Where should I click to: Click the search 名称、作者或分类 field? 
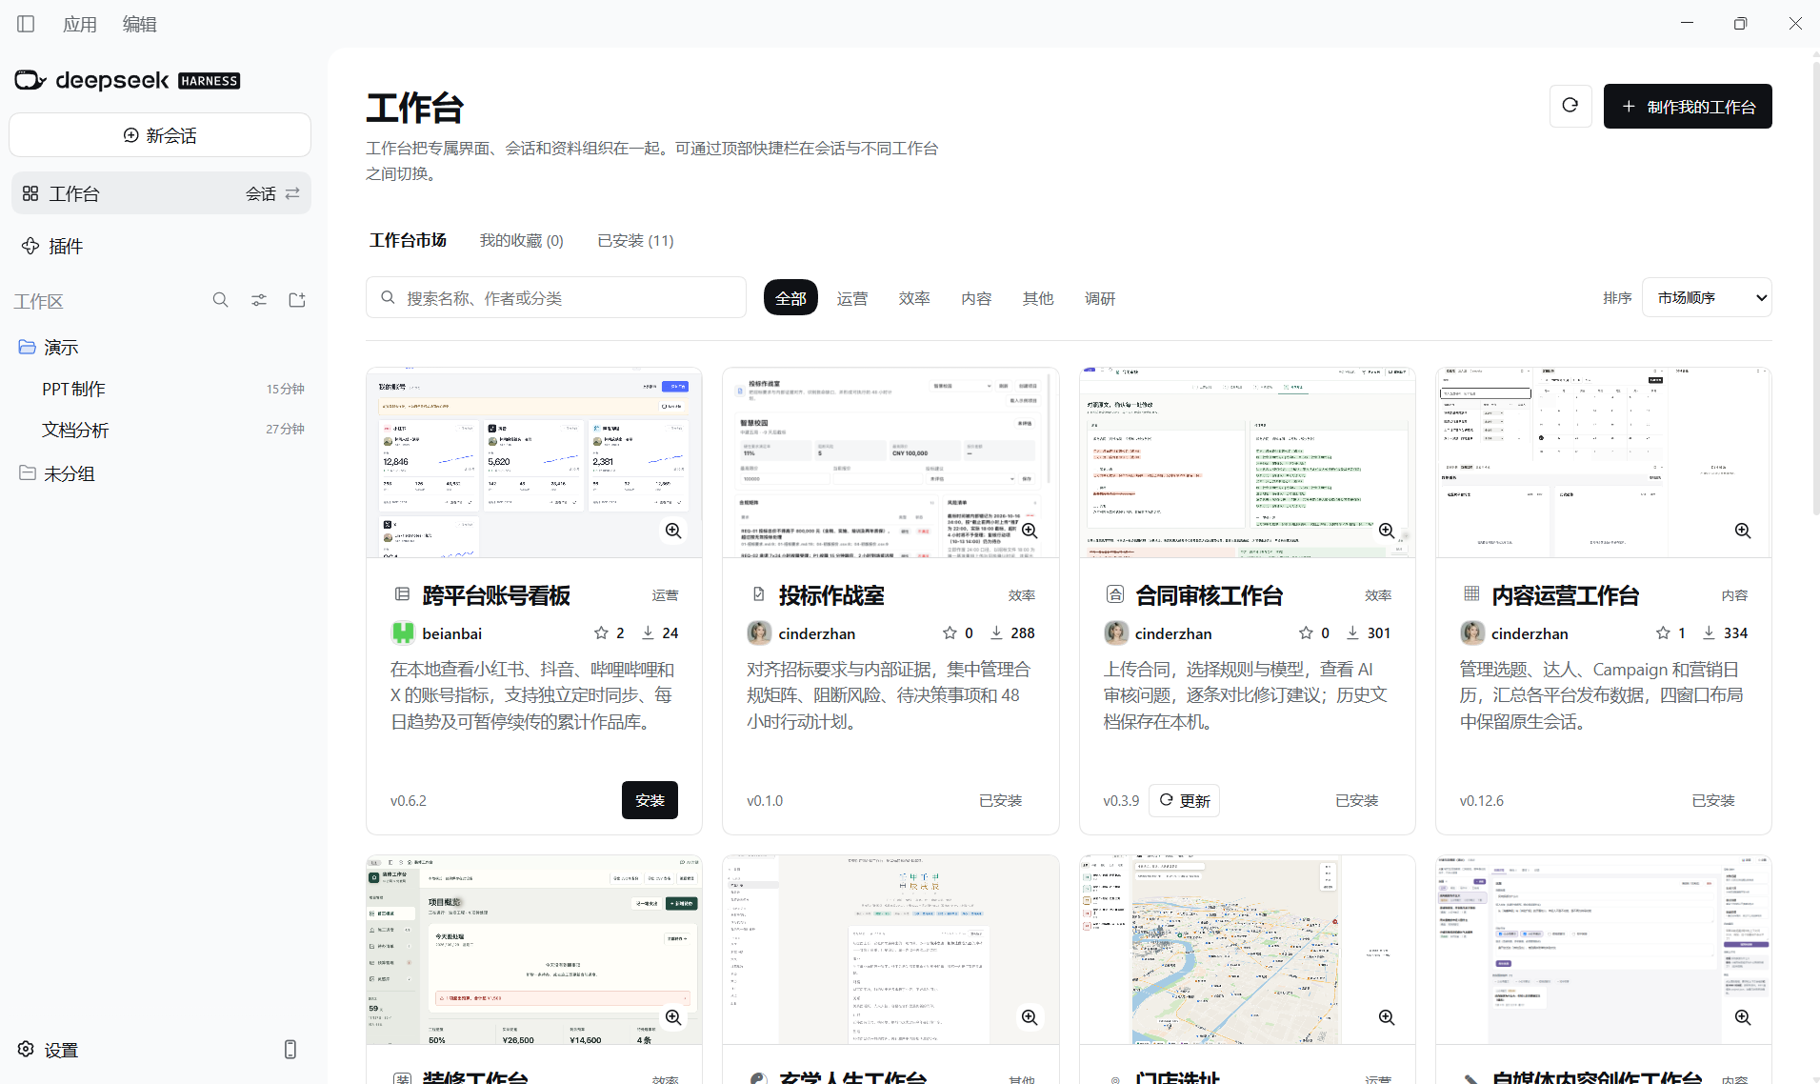click(556, 297)
